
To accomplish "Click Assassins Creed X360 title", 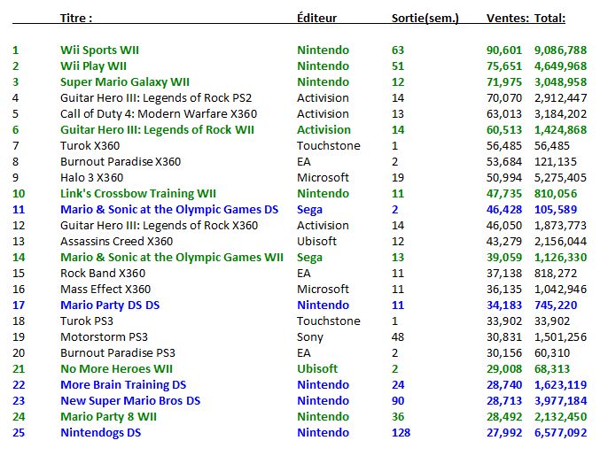I will coord(116,242).
